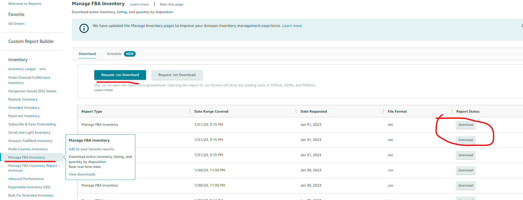Click the Report Type column header
Viewport: 523px width, 200px height.
pos(92,112)
